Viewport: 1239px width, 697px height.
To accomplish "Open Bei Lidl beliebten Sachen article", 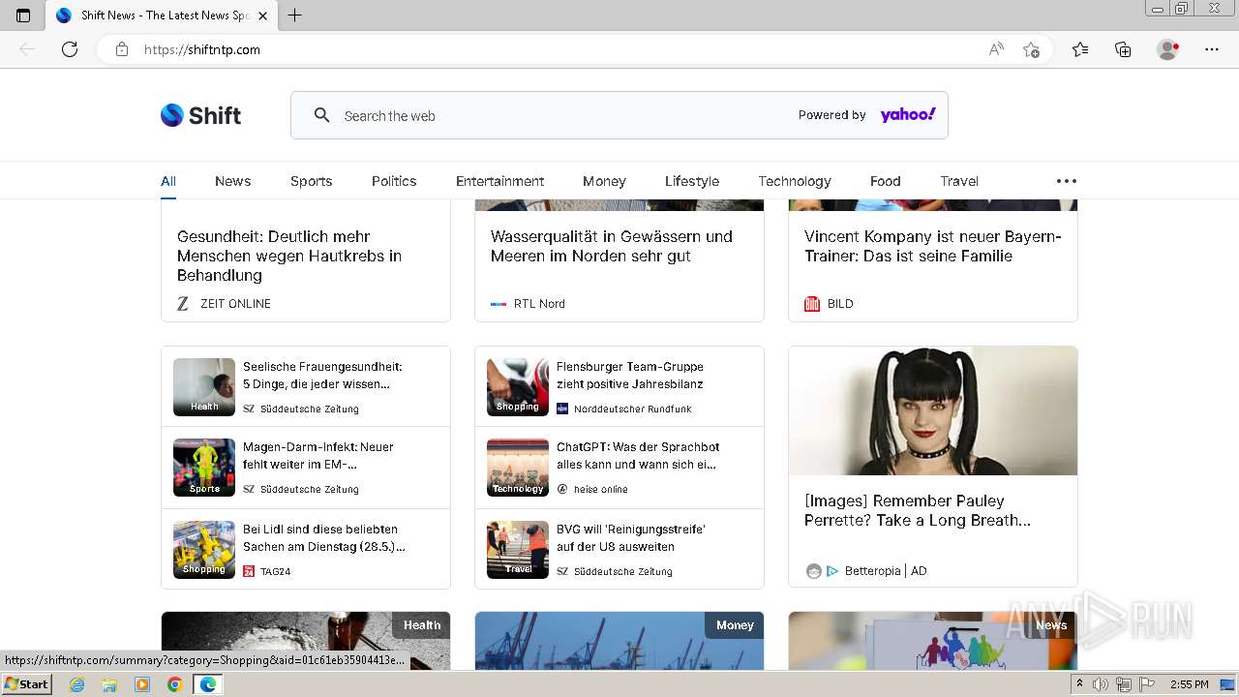I will coord(324,538).
